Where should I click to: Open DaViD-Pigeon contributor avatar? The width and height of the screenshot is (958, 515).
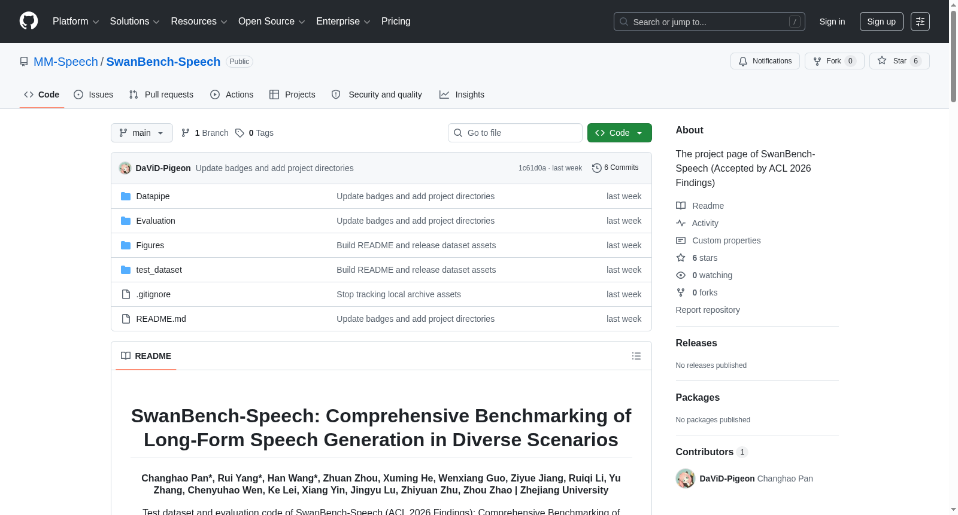[686, 479]
